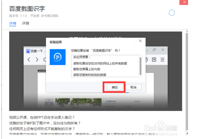
Task: Click the permission text 读取您复制和粘贴的数据
Action: tap(90, 75)
